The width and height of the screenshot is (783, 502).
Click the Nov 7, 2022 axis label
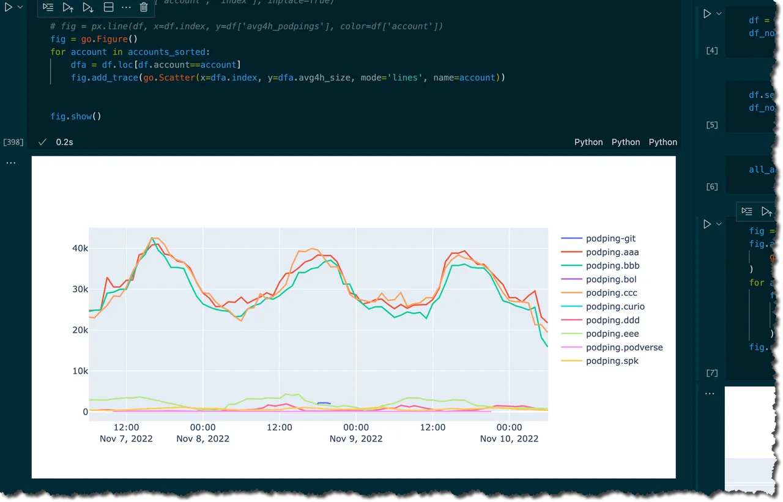(126, 438)
